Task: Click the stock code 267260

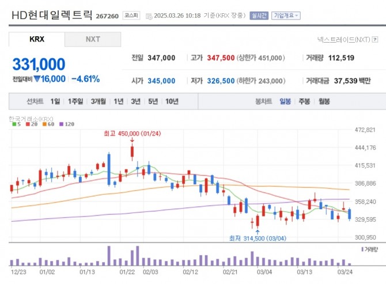Action: pyautogui.click(x=107, y=16)
